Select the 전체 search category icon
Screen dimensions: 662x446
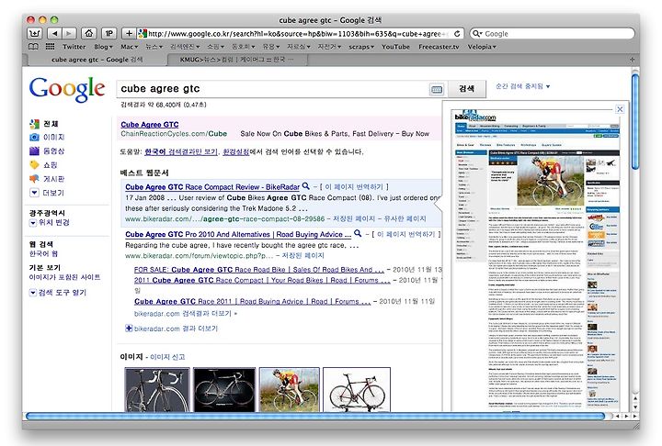(x=34, y=124)
